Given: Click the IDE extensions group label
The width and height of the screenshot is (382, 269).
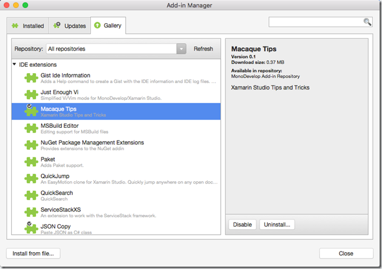Looking at the screenshot, I should click(x=38, y=64).
